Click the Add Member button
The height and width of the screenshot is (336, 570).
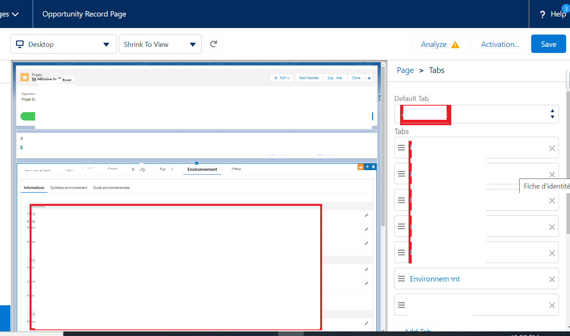pyautogui.click(x=309, y=78)
